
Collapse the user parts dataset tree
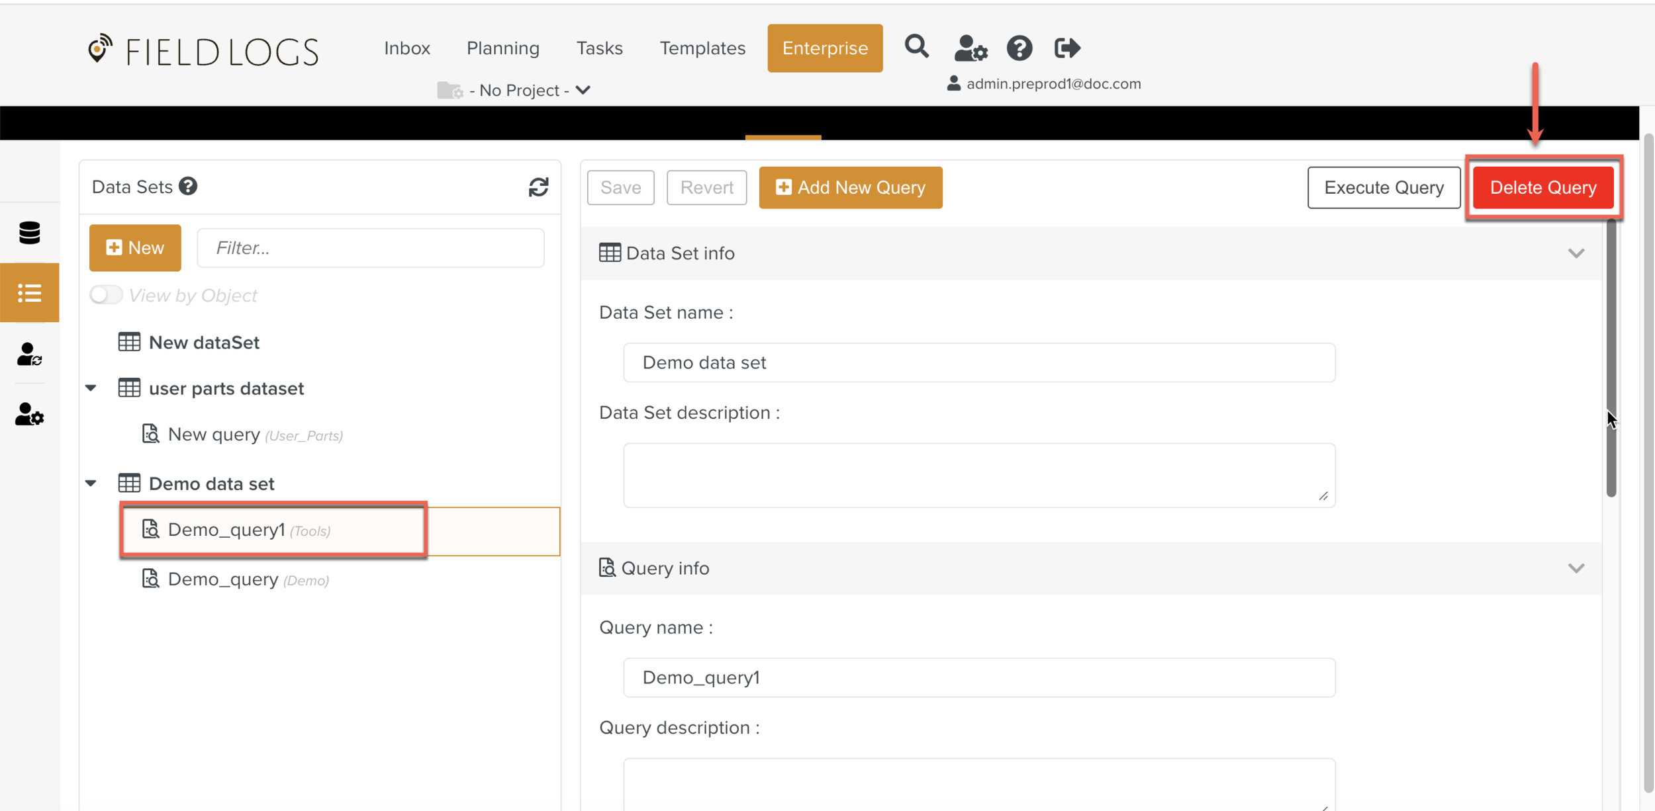click(x=91, y=388)
